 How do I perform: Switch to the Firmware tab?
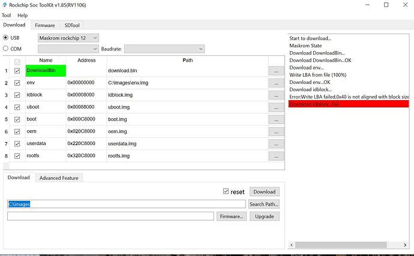pyautogui.click(x=44, y=25)
